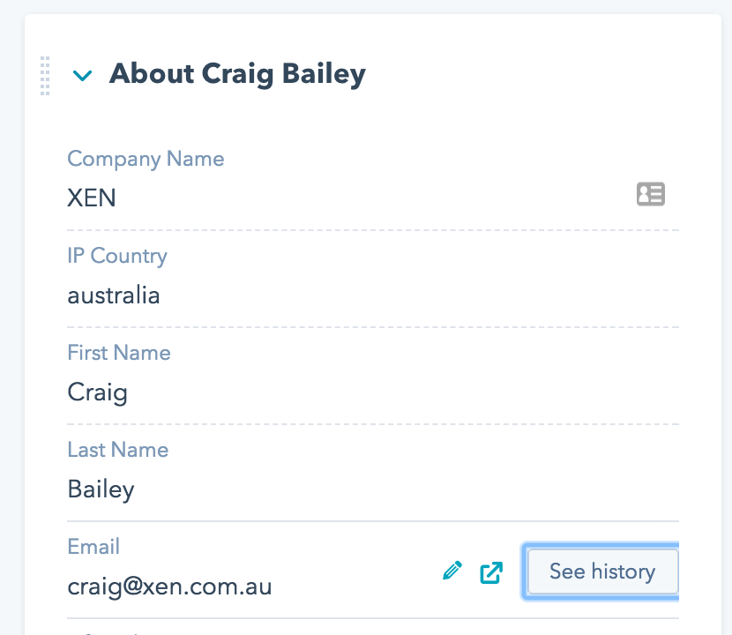Grab the section drag handle
The width and height of the screenshot is (732, 635).
(x=45, y=75)
